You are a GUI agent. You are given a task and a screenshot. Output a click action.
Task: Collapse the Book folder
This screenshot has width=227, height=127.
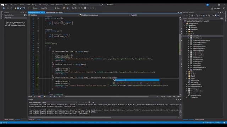[x=186, y=34]
